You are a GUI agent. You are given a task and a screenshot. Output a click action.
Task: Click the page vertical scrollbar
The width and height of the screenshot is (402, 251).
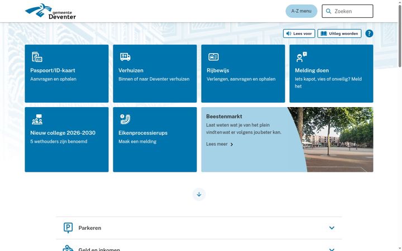pos(400,36)
